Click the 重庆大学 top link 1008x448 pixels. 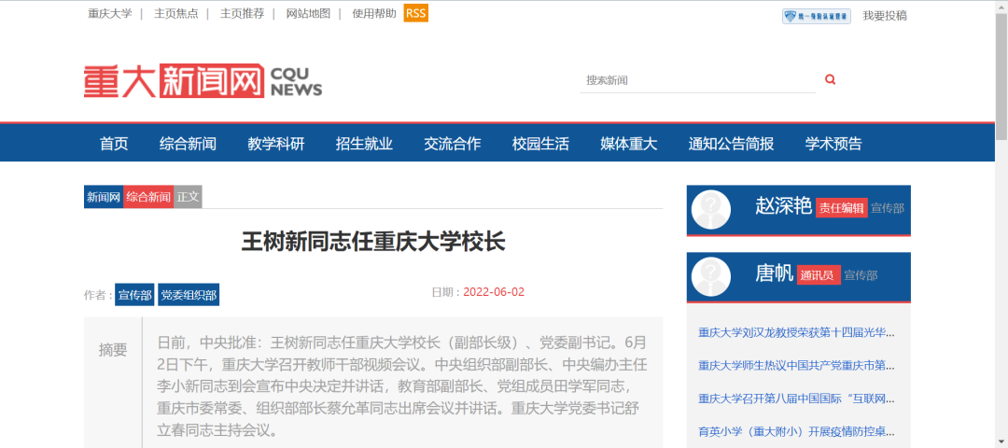point(110,13)
